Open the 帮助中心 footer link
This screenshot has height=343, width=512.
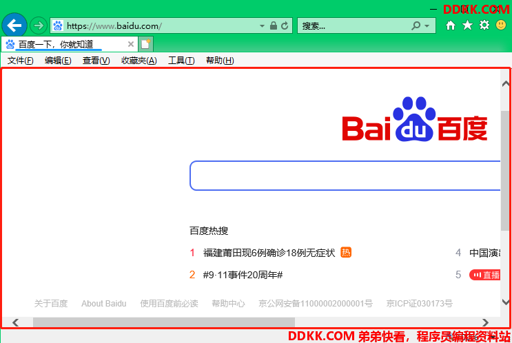click(228, 304)
